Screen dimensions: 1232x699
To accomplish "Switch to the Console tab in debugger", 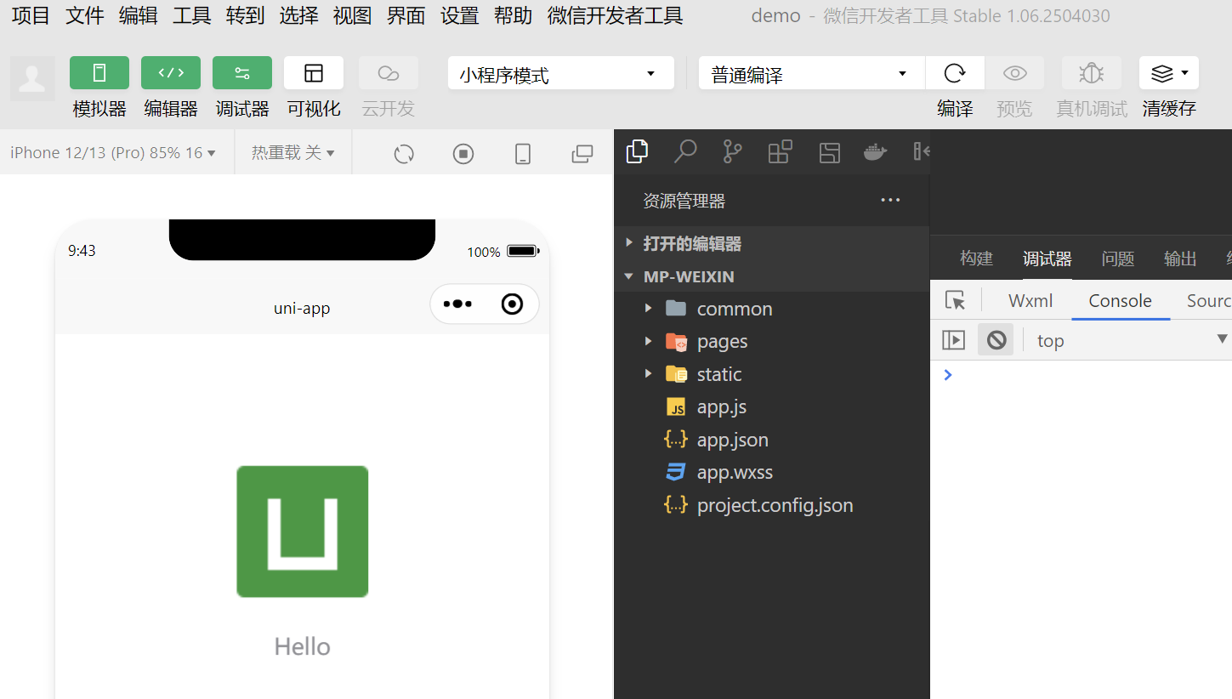I will 1120,300.
